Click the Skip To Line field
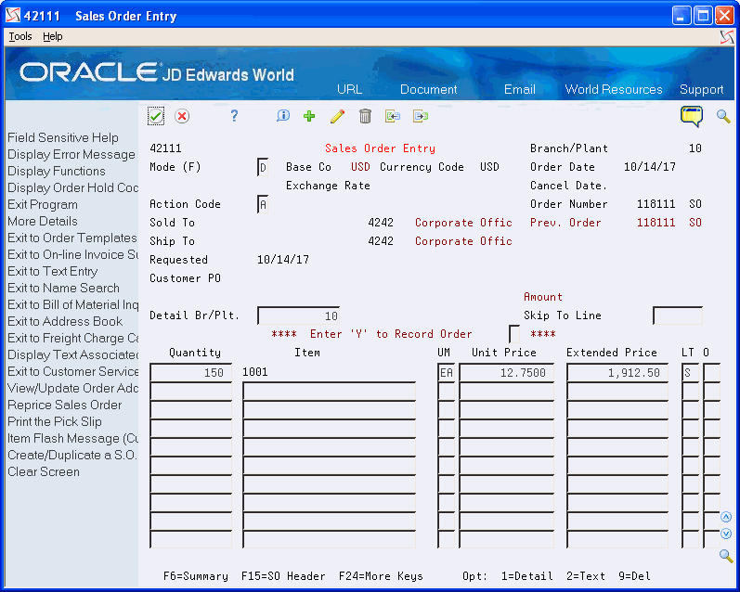This screenshot has width=740, height=592. [x=678, y=315]
